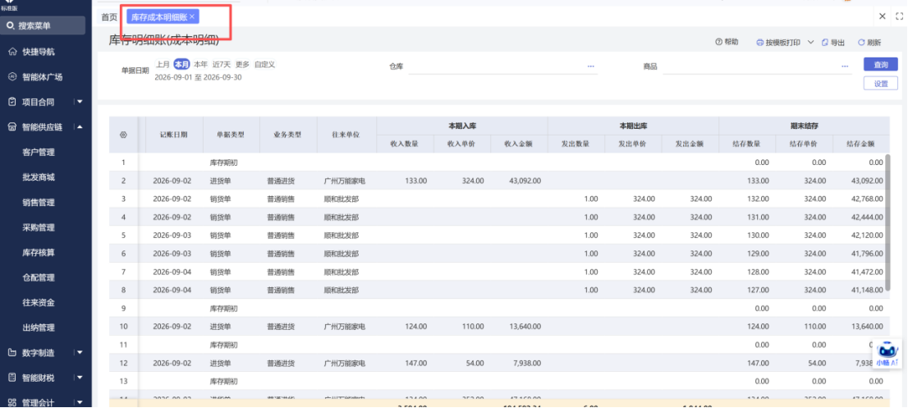The image size is (908, 408).
Task: Open 销售管理 submenu item
Action: [x=39, y=203]
